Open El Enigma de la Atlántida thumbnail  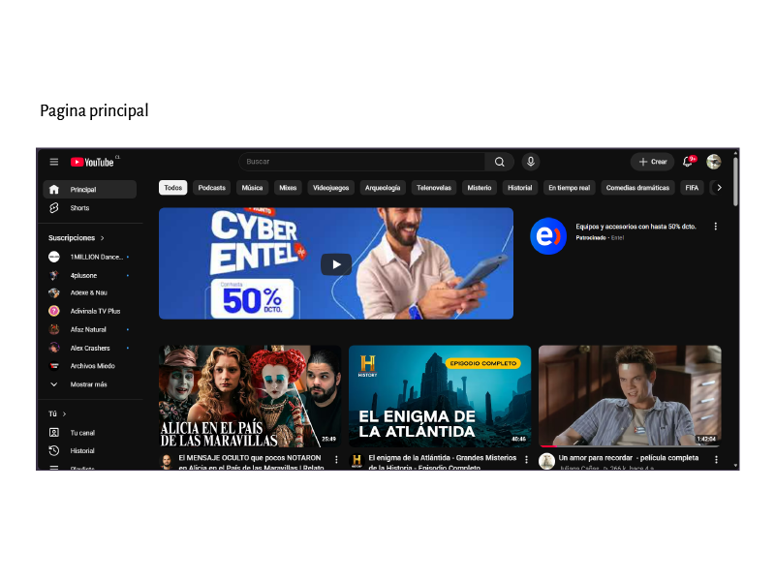440,396
